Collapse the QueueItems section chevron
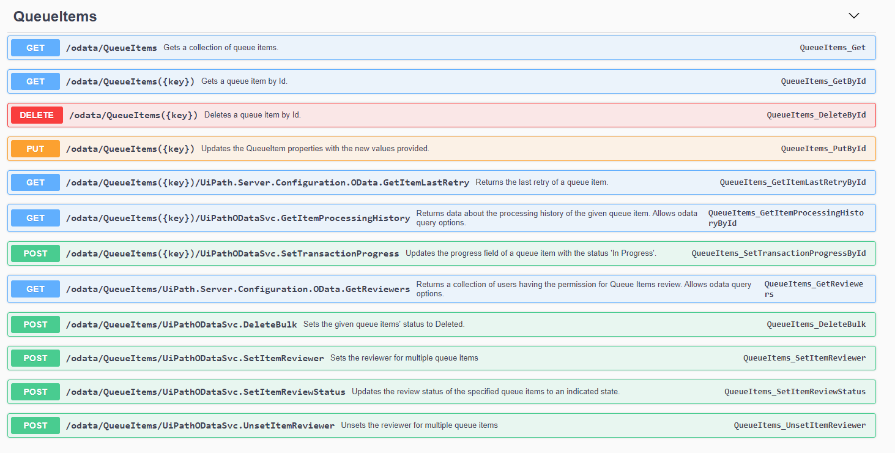Viewport: 895px width, 453px height. [854, 16]
